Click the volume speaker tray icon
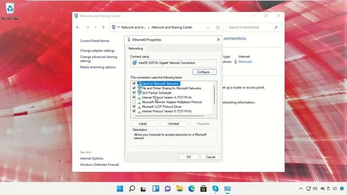This screenshot has width=347, height=195. point(315,188)
